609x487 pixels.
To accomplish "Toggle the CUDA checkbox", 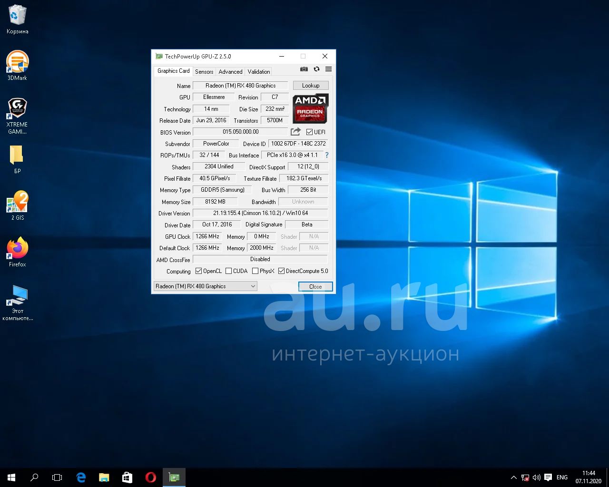I will (228, 271).
